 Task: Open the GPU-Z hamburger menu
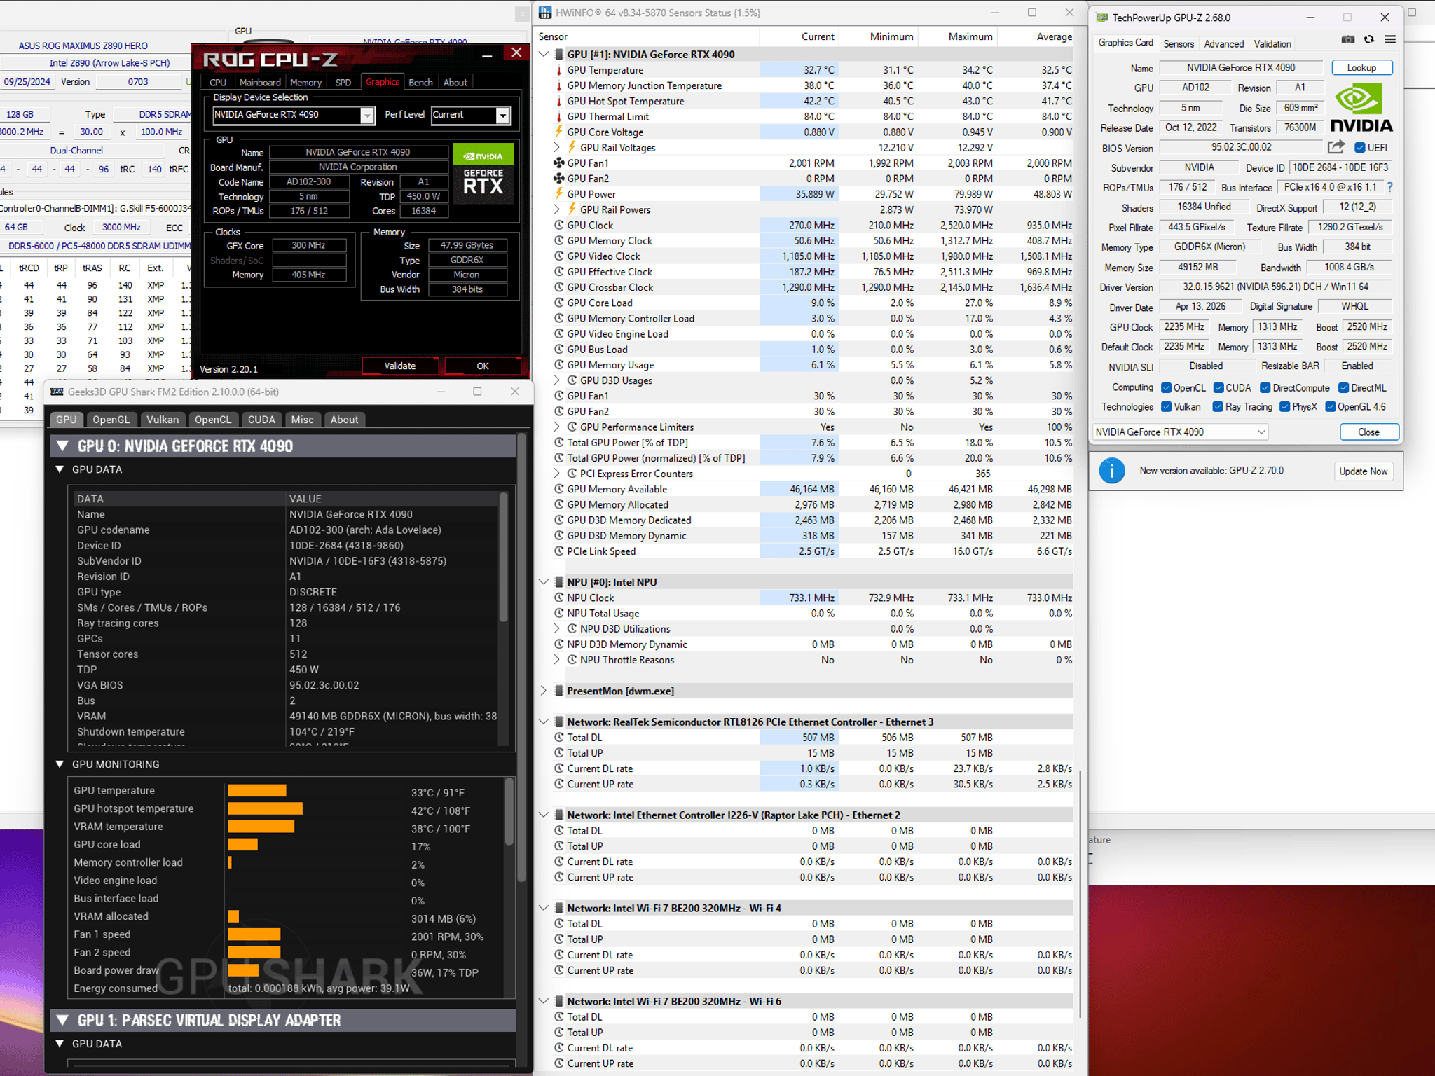coord(1390,40)
